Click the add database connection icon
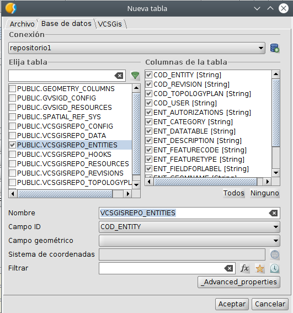Image resolution: width=293 pixels, height=313 pixels. click(275, 48)
